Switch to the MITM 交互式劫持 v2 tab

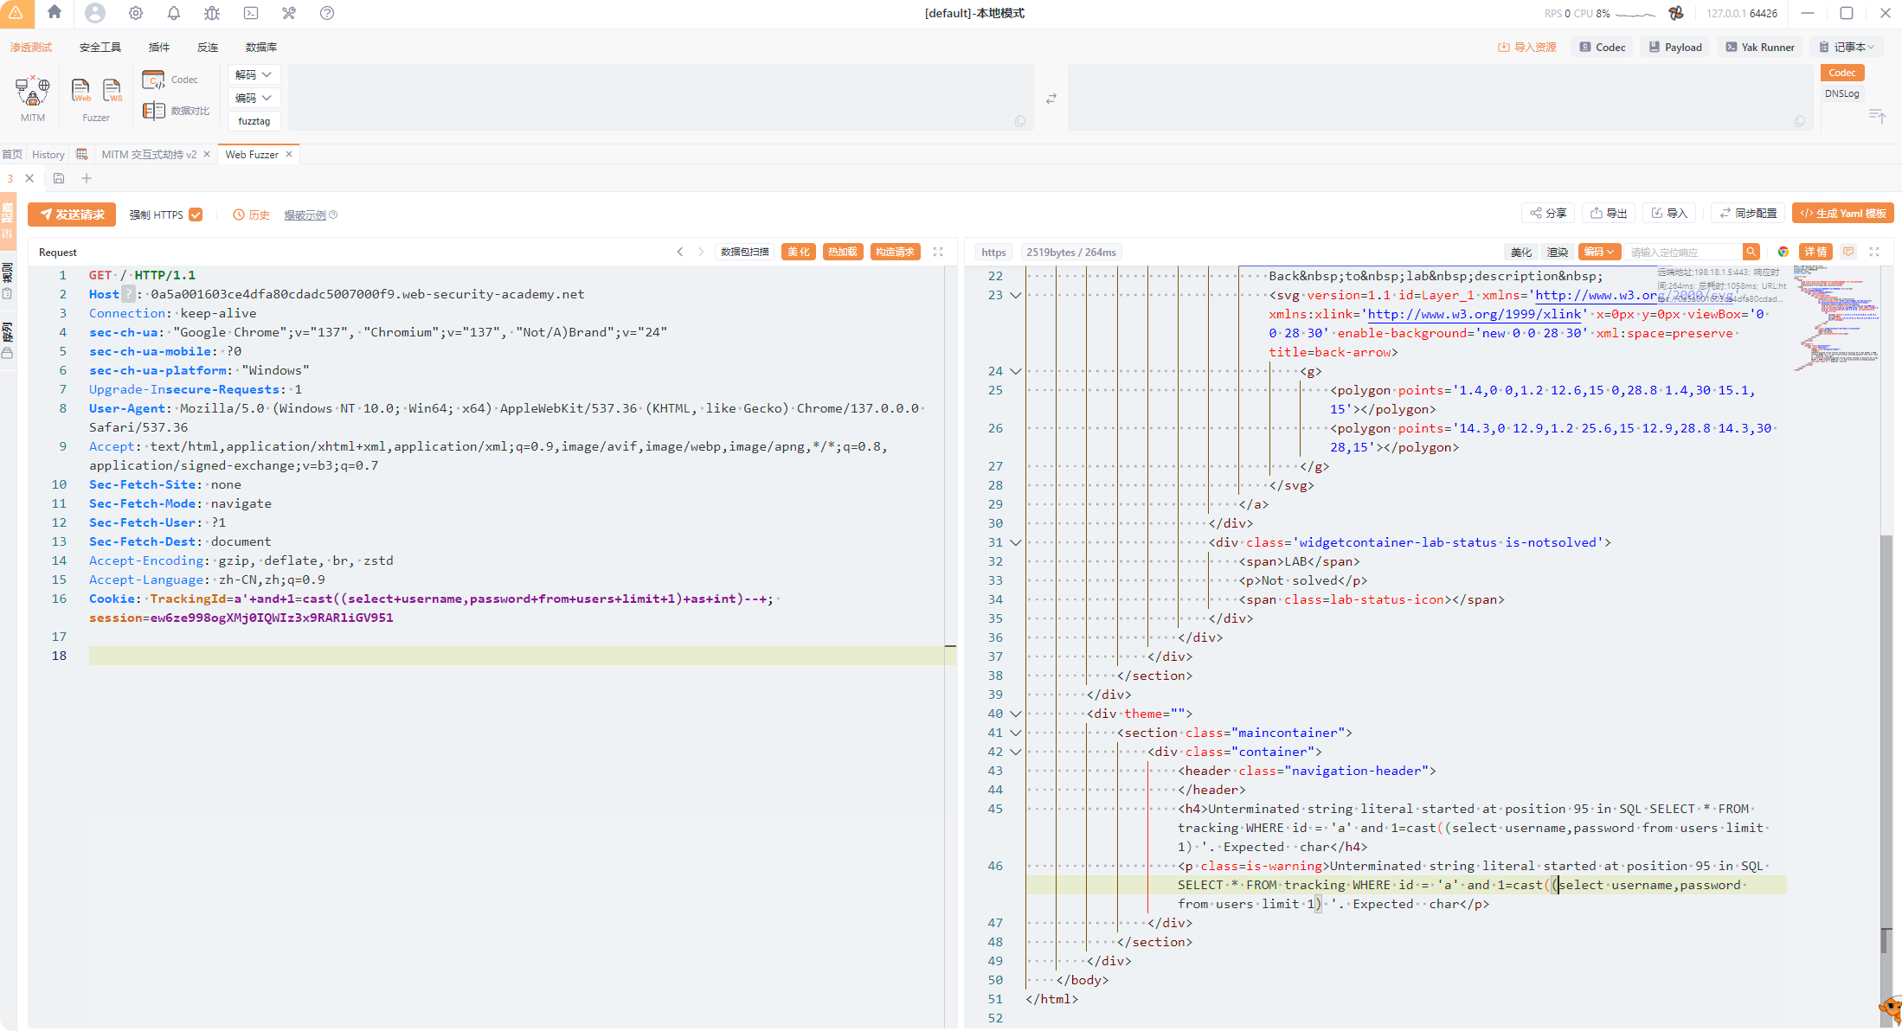click(149, 154)
